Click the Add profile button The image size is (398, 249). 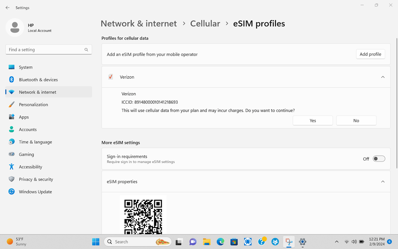point(370,54)
